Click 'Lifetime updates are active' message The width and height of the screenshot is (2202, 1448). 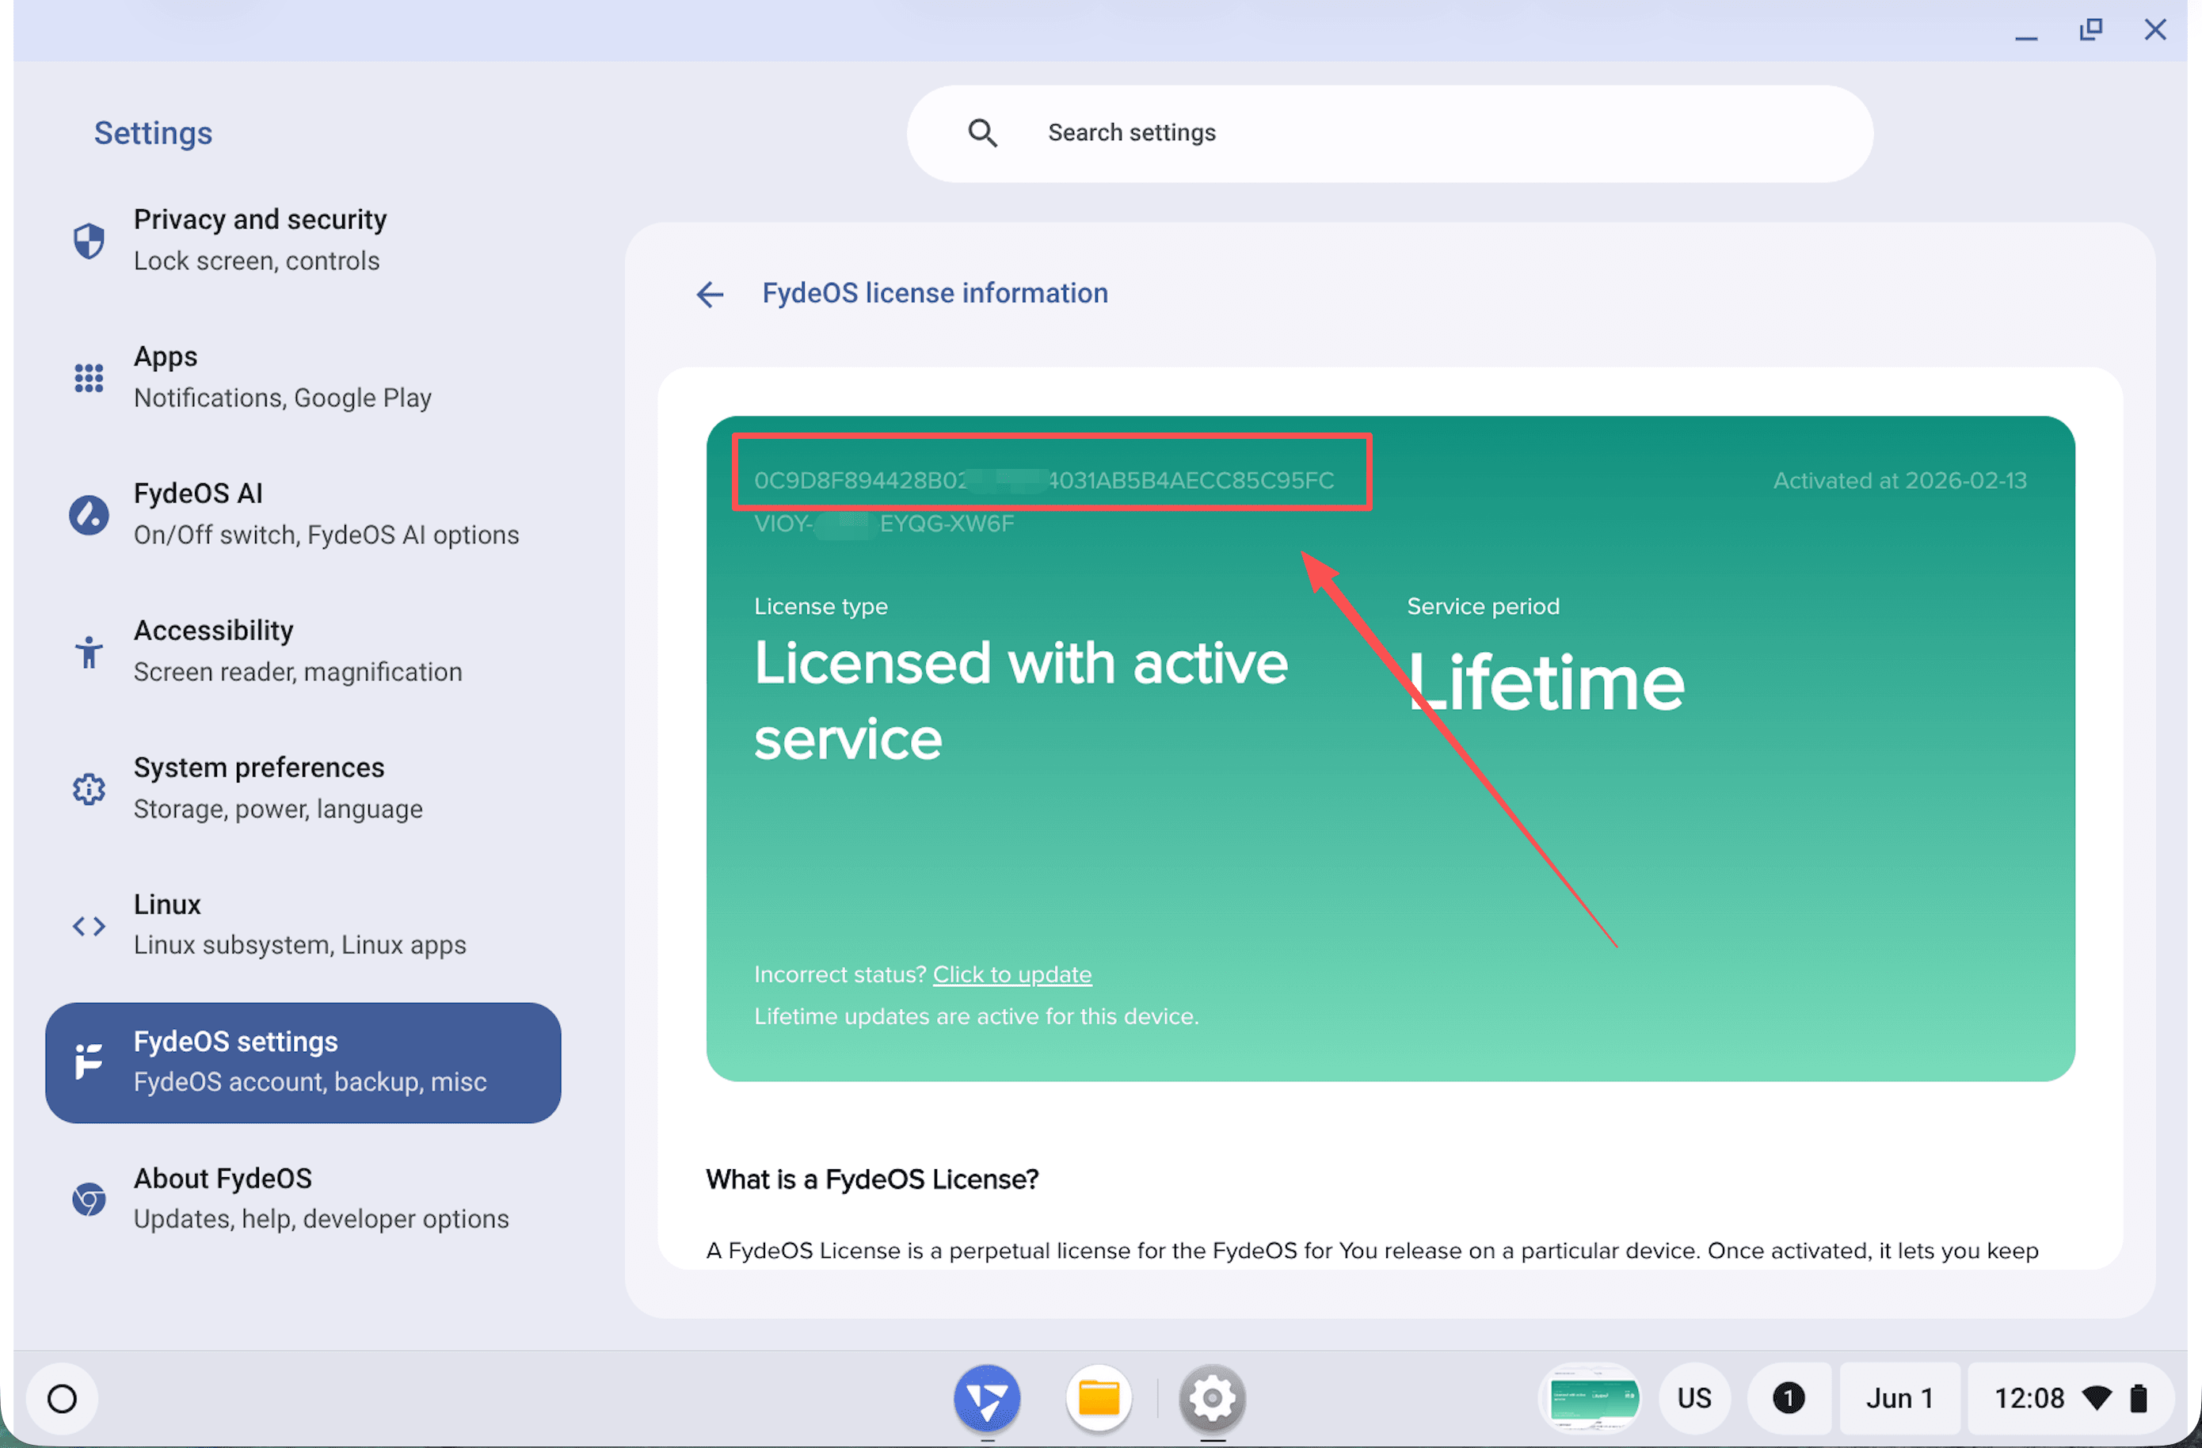(976, 1016)
